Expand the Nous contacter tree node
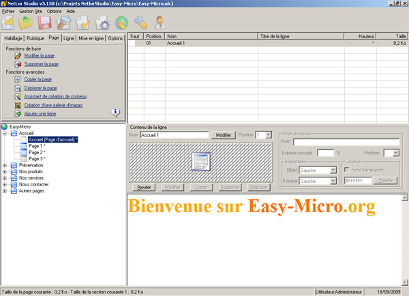409x296 pixels. [5, 185]
